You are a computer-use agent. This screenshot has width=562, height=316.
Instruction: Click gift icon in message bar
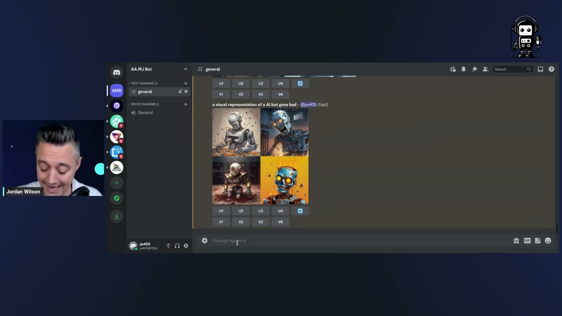(x=516, y=241)
